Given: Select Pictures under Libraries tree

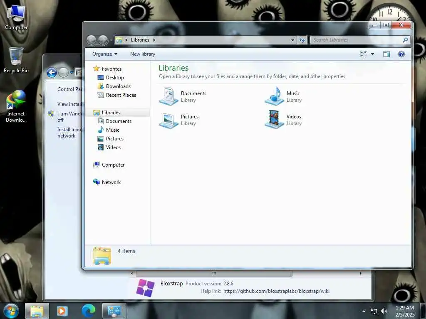Looking at the screenshot, I should (115, 139).
